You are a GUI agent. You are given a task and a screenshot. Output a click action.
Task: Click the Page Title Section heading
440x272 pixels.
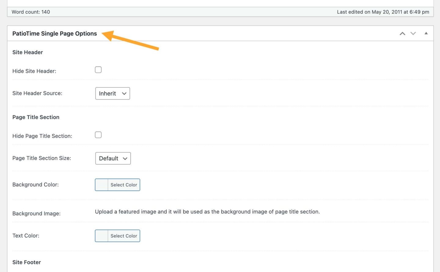coord(36,117)
